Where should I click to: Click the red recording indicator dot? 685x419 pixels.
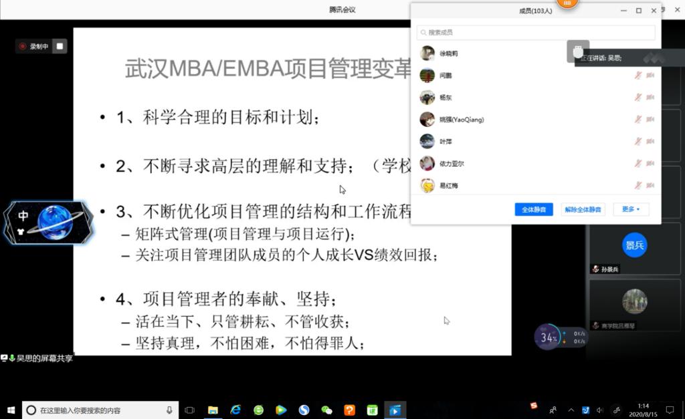(23, 46)
